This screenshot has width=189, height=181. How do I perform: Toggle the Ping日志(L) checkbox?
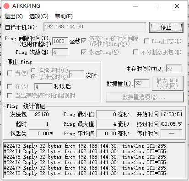[146, 41]
